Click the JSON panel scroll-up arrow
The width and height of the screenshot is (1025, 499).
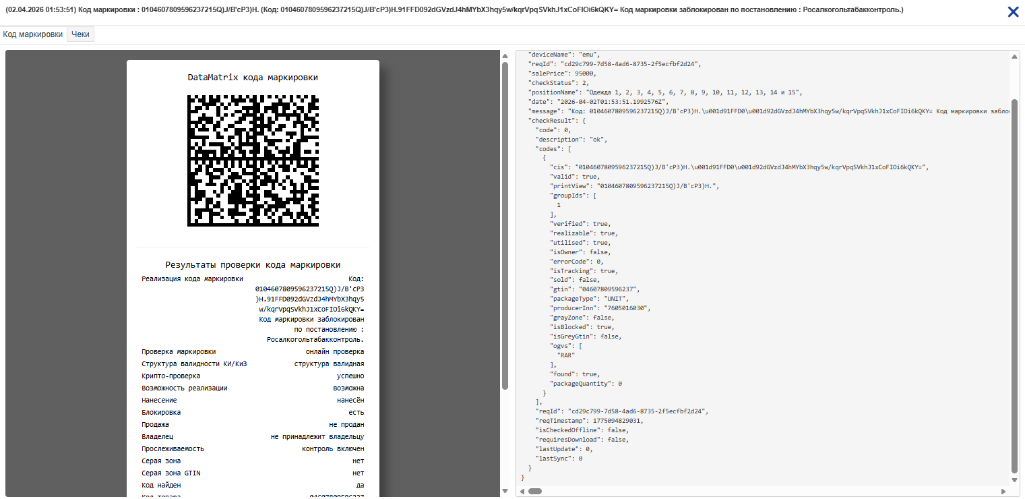[1015, 57]
